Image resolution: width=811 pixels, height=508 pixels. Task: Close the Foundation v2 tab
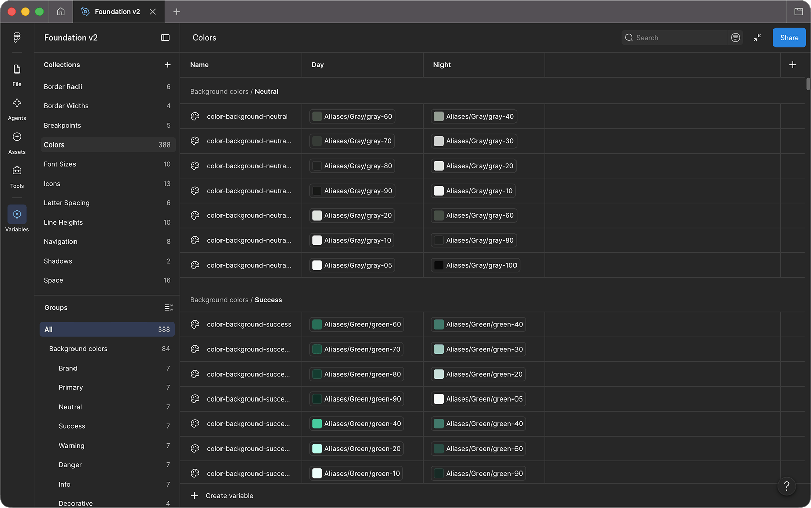coord(153,11)
